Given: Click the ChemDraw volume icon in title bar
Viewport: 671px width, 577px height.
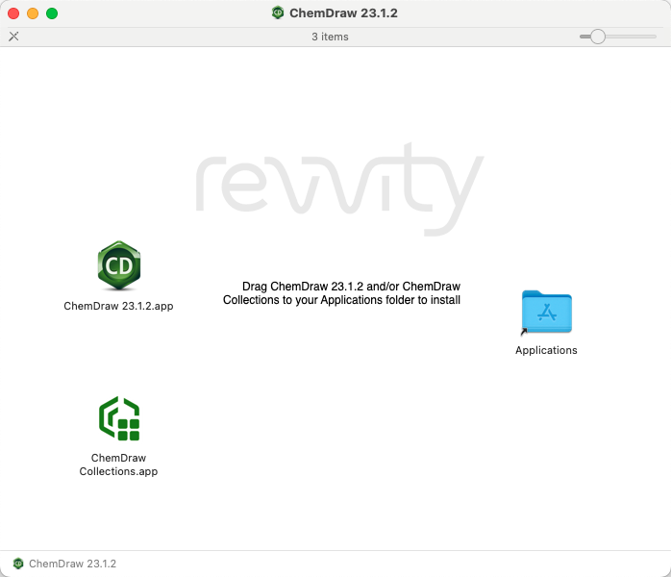Looking at the screenshot, I should pos(278,13).
